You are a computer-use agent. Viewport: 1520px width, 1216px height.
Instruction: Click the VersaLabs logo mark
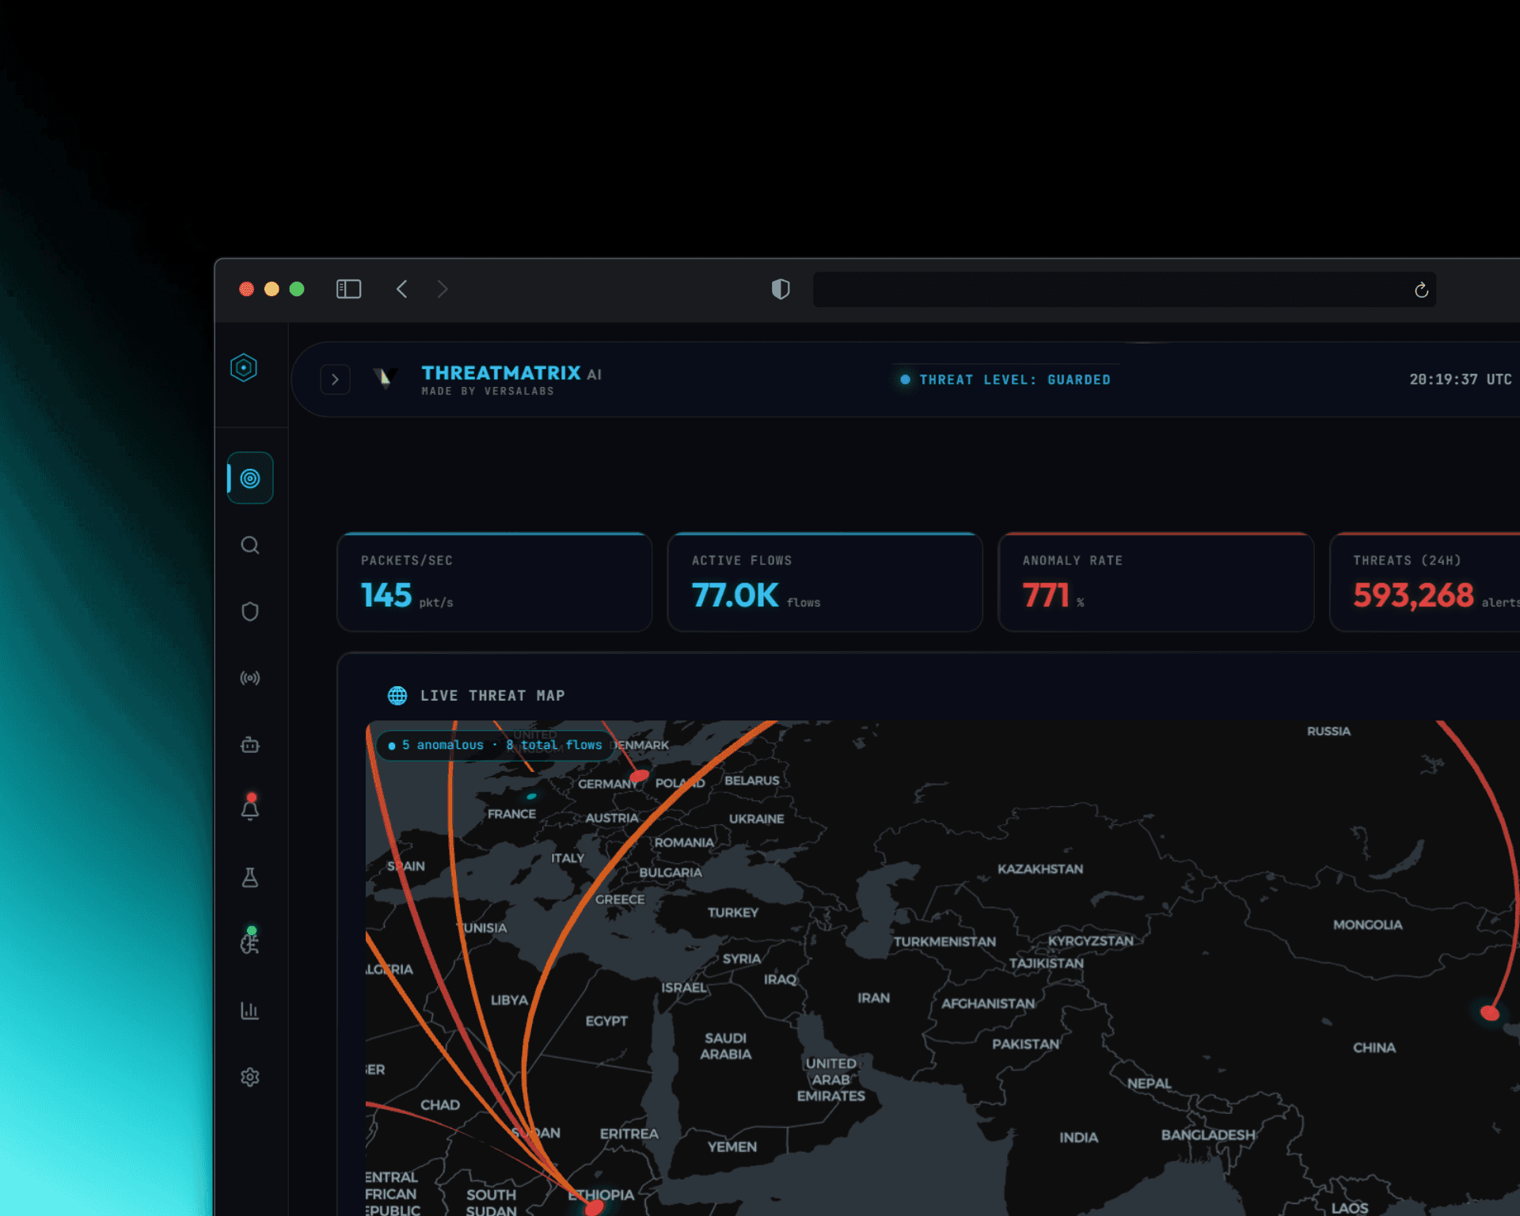pyautogui.click(x=384, y=378)
